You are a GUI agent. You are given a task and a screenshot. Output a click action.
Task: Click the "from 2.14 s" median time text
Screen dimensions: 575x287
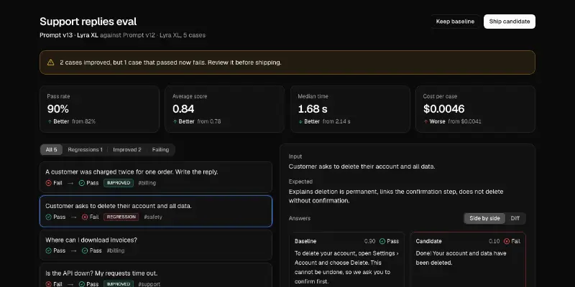(336, 121)
